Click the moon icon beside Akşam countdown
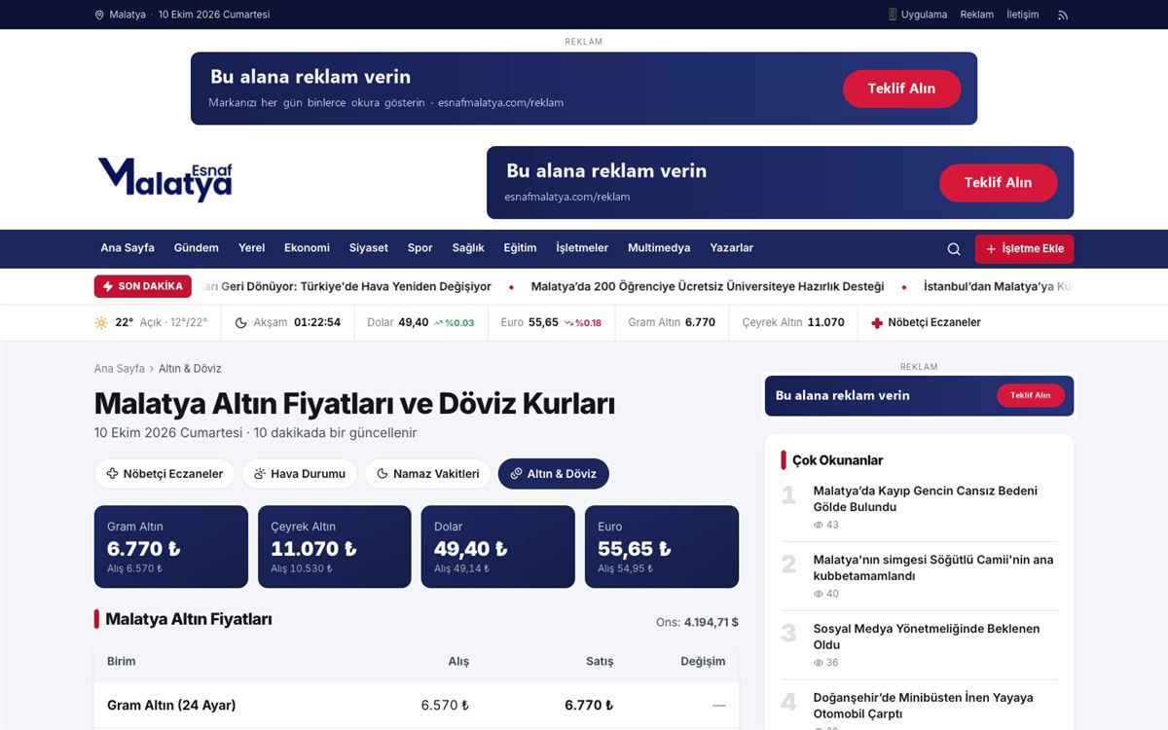 point(241,322)
